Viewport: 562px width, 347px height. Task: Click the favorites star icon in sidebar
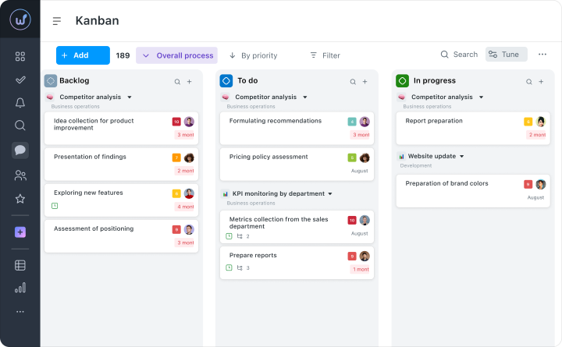pos(20,199)
